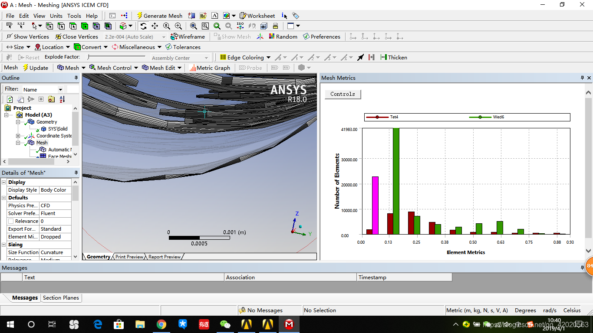The image size is (593, 333).
Task: Open File Explorer from the taskbar
Action: (140, 324)
